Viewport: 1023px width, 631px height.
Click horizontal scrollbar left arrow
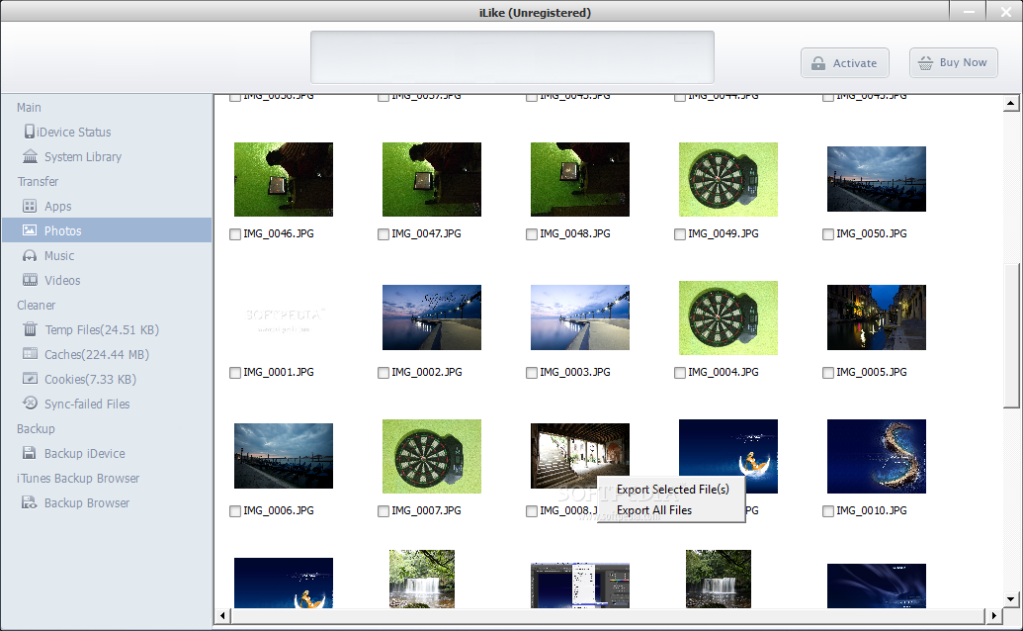(x=223, y=615)
